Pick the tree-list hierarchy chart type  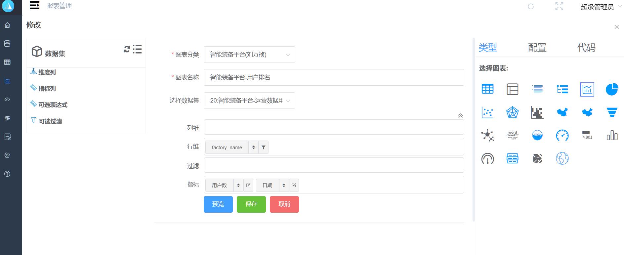[x=562, y=89]
